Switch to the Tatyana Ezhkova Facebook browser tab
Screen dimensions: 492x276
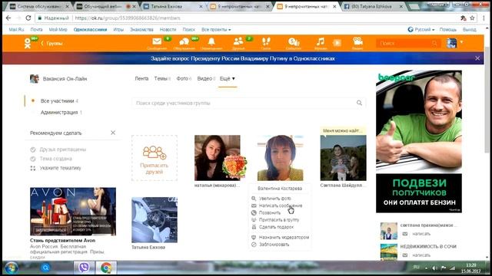point(371,6)
